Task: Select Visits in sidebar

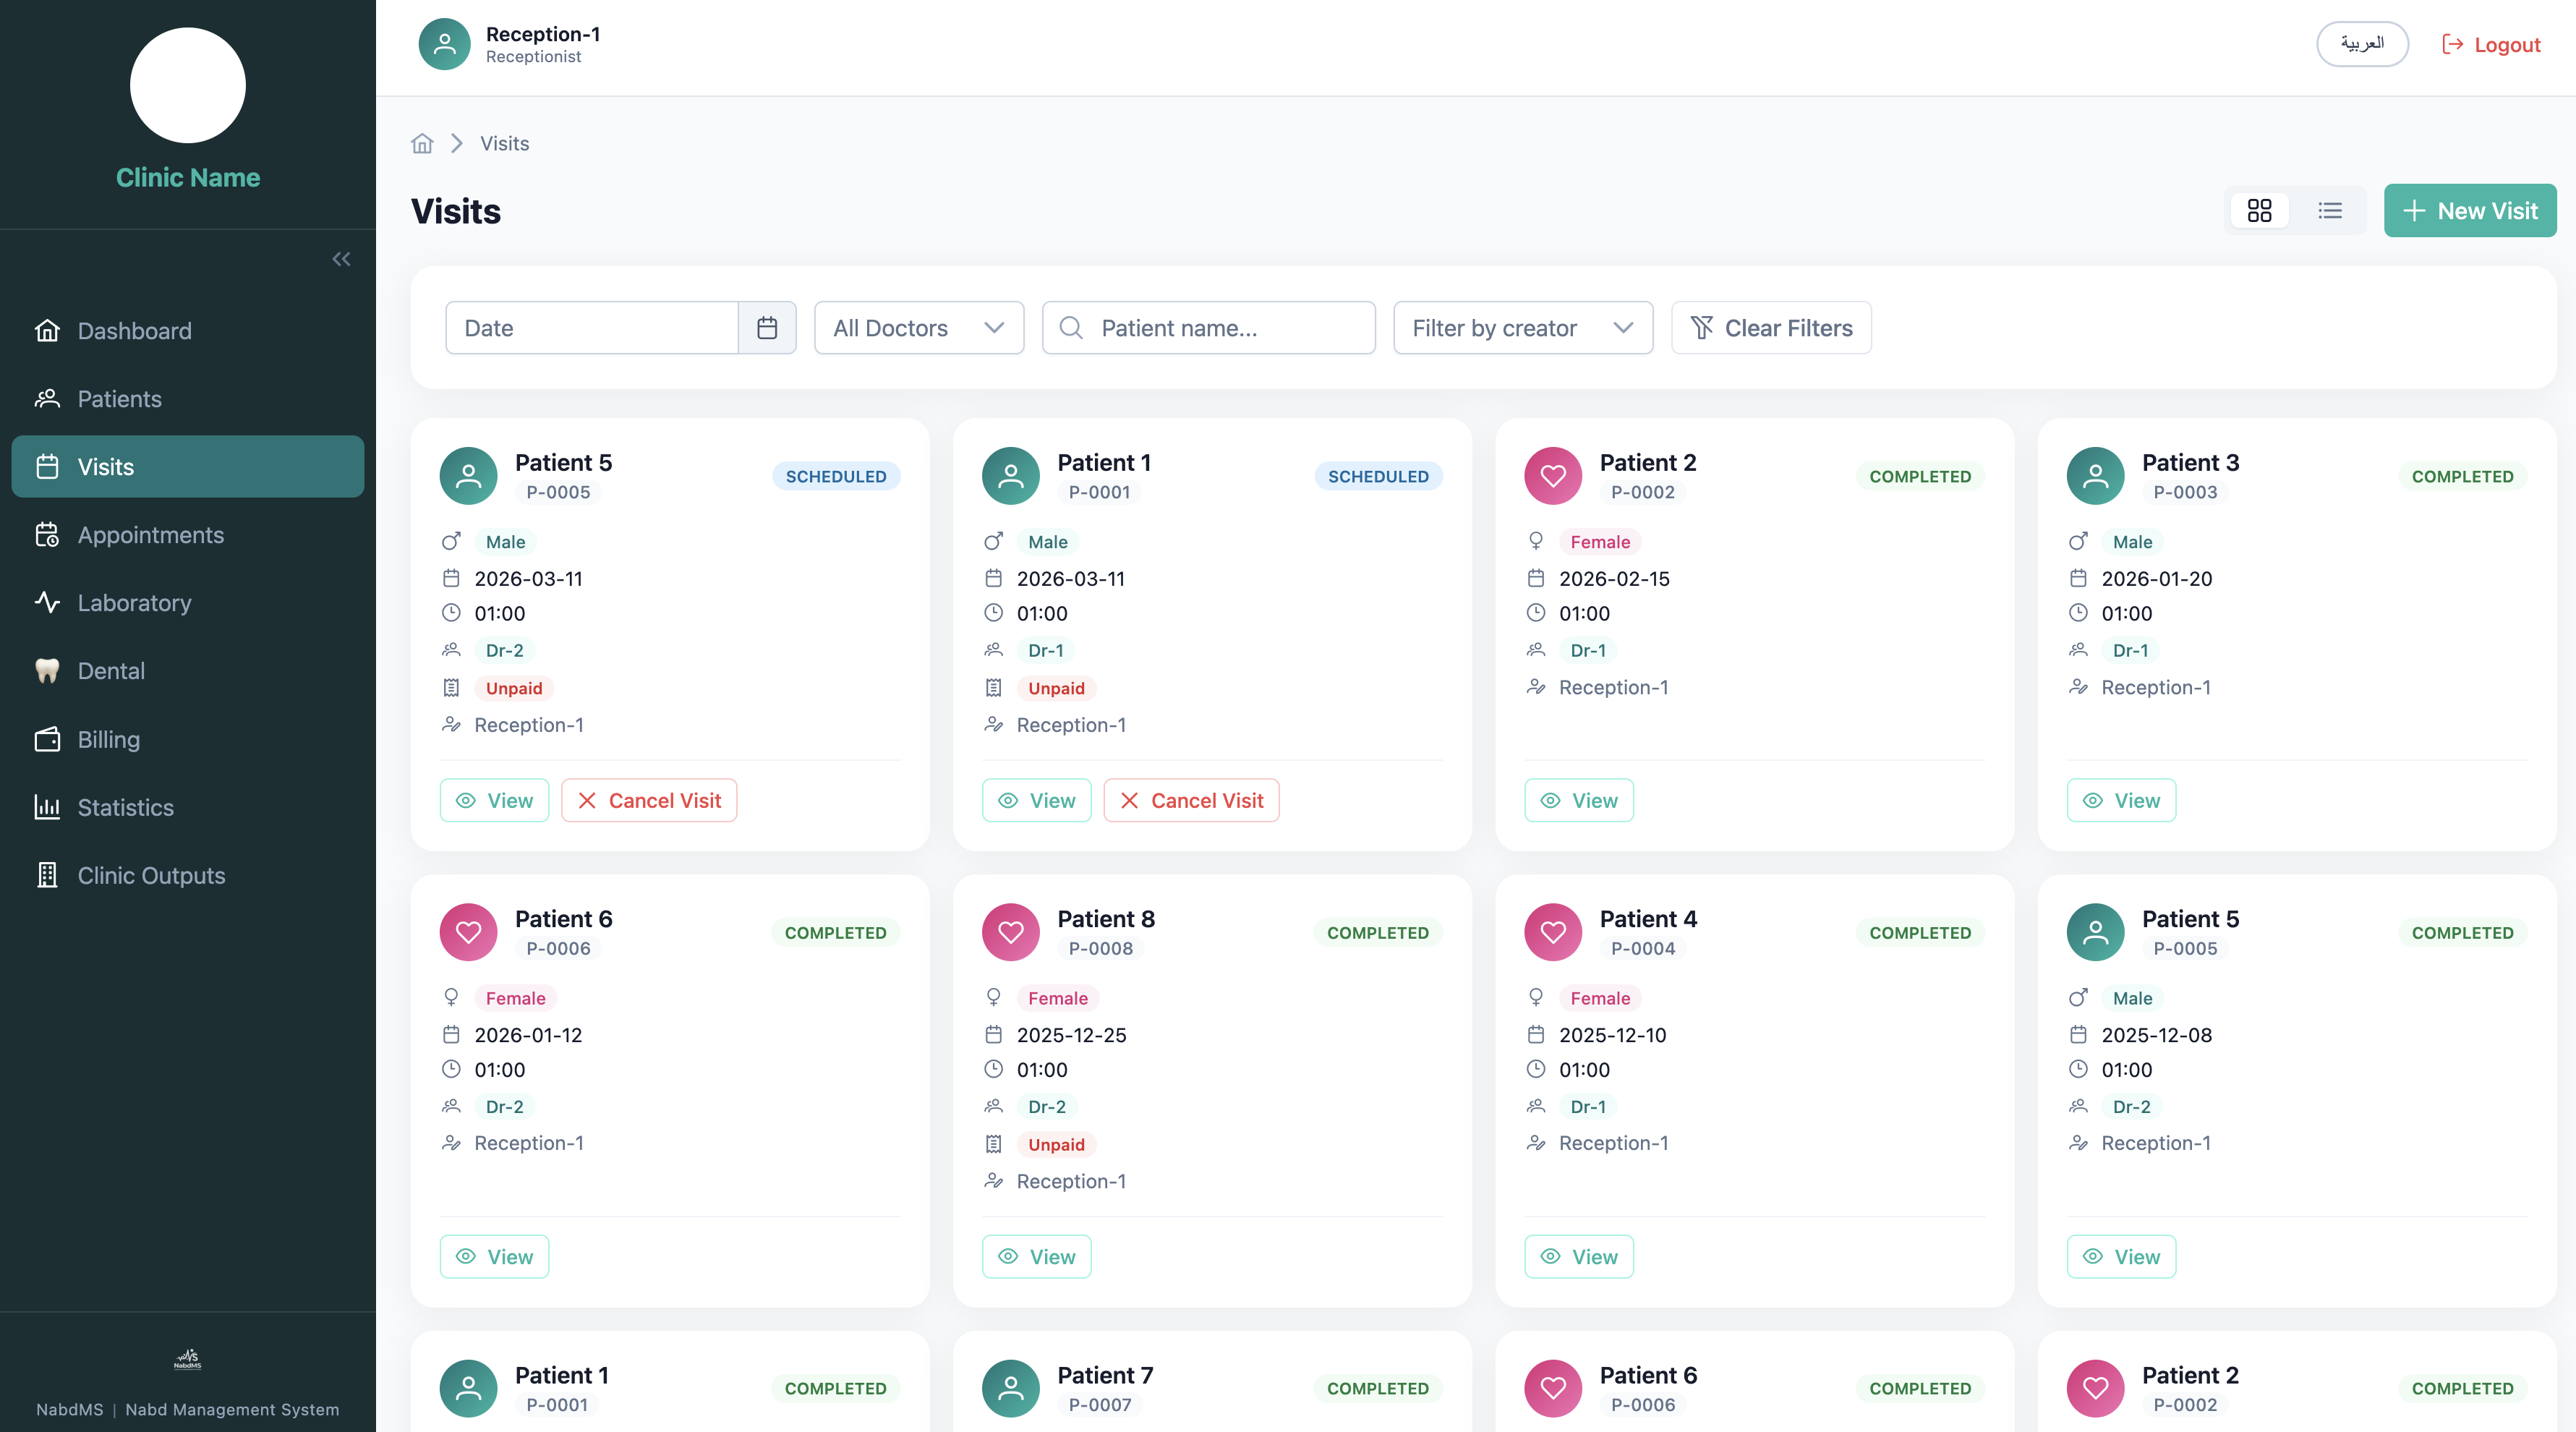Action: 188,467
